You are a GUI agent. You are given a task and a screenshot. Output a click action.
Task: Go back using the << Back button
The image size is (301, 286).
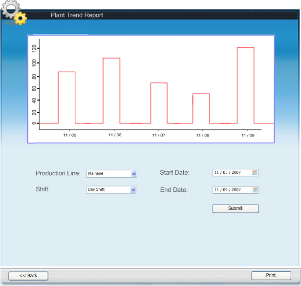pyautogui.click(x=28, y=276)
